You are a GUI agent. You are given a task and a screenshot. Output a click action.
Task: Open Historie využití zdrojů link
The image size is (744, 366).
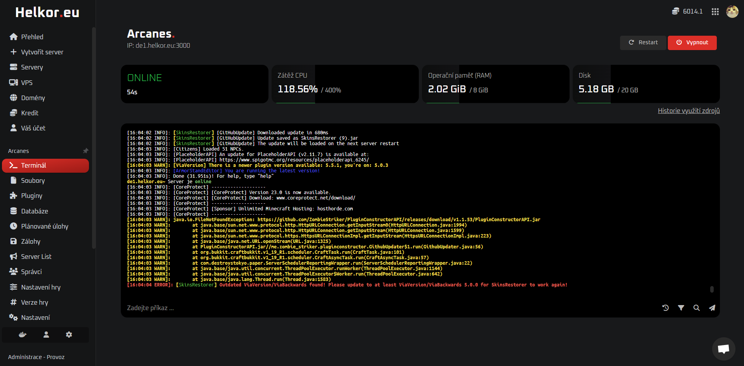688,111
